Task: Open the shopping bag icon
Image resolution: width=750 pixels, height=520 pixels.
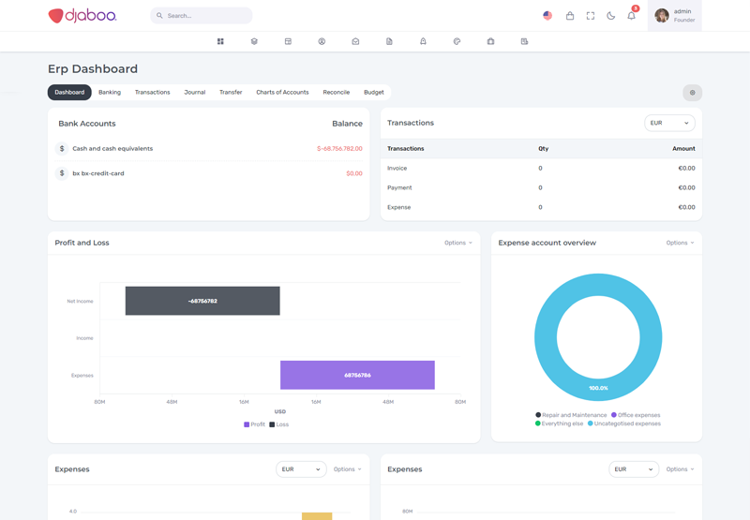Action: coord(569,16)
